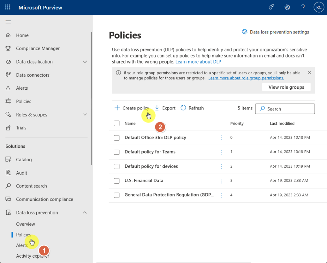The image size is (327, 263).
Task: Click the Data loss prevention lock icon
Action: (x=8, y=212)
